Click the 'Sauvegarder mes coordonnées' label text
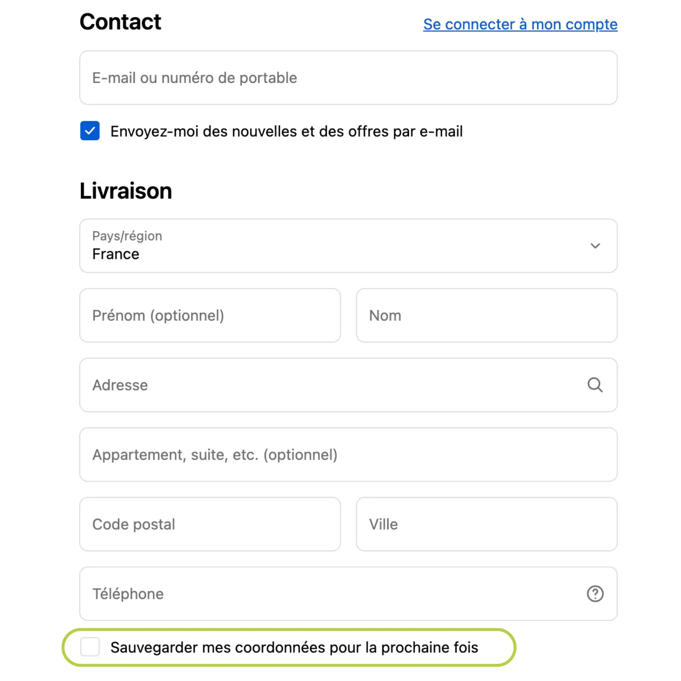Viewport: 681px width, 681px height. (294, 648)
